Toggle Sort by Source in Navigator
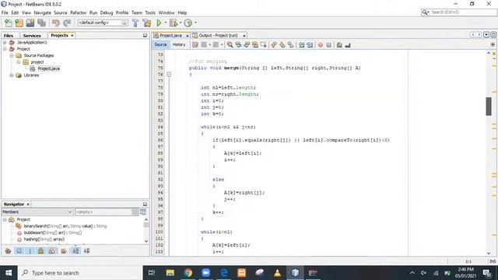Screen dimensions: 498x280 point(86,250)
